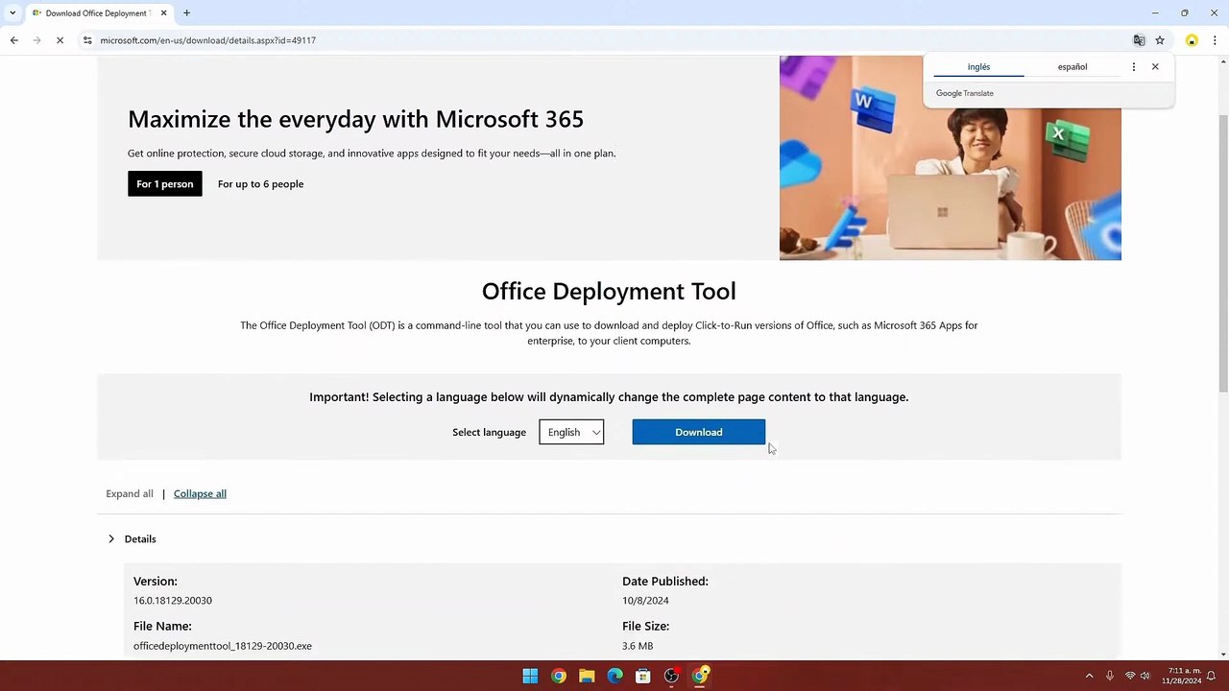The image size is (1229, 691).
Task: Click the Expand all link
Action: coord(130,493)
